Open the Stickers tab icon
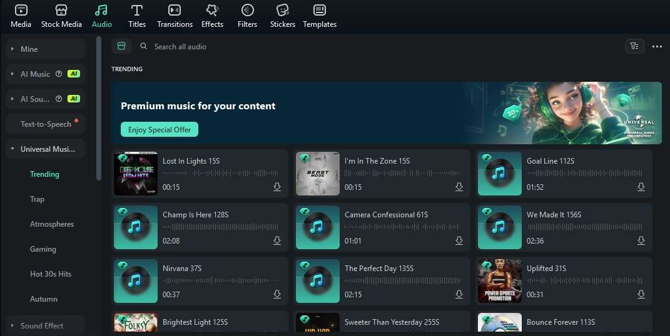Viewport: 670px width, 336px height. 282,10
